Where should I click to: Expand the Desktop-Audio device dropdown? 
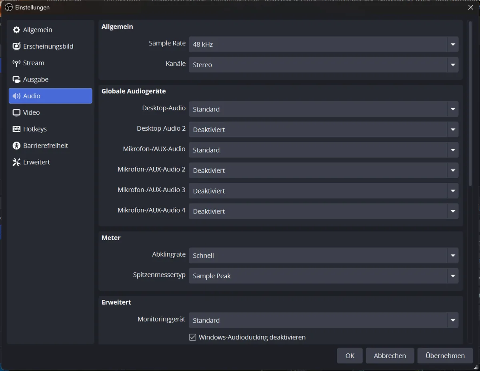pos(324,109)
